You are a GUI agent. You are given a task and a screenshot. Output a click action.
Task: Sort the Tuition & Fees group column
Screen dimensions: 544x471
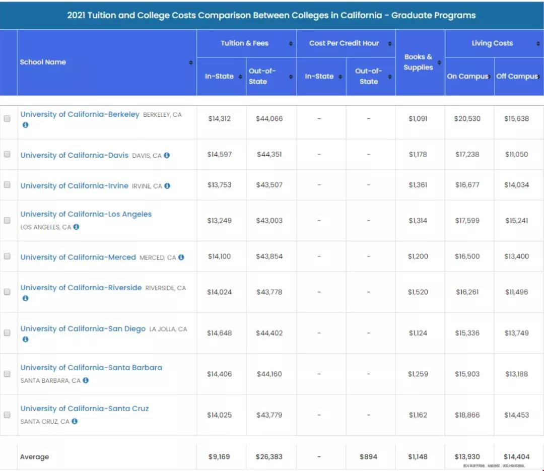[291, 43]
